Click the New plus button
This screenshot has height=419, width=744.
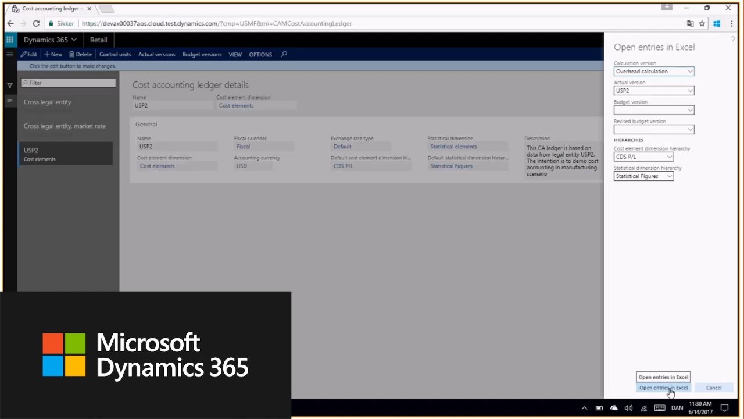pos(53,54)
